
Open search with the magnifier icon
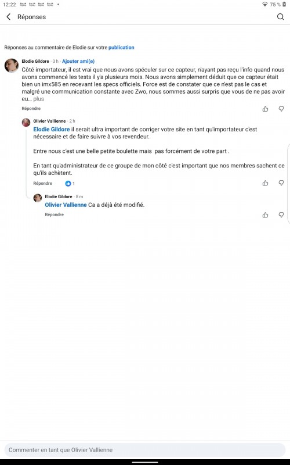coord(280,17)
